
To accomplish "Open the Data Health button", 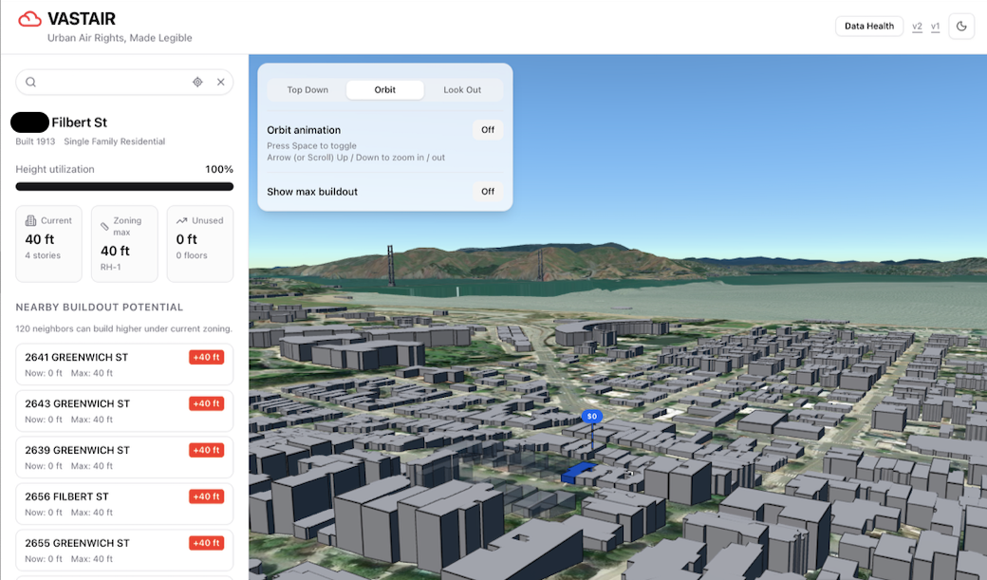I will pos(869,26).
